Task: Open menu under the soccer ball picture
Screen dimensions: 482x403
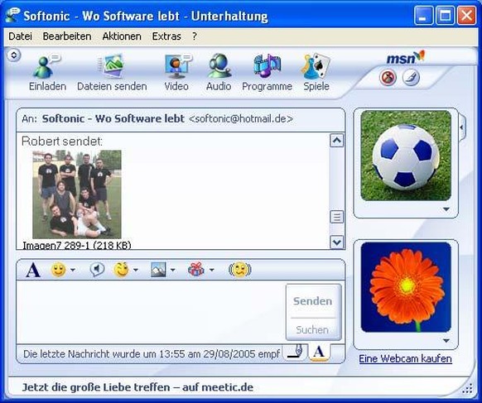Action: 446,209
